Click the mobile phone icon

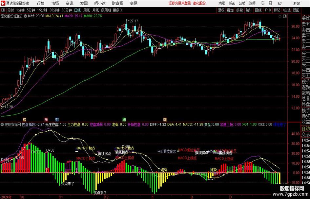270,3
